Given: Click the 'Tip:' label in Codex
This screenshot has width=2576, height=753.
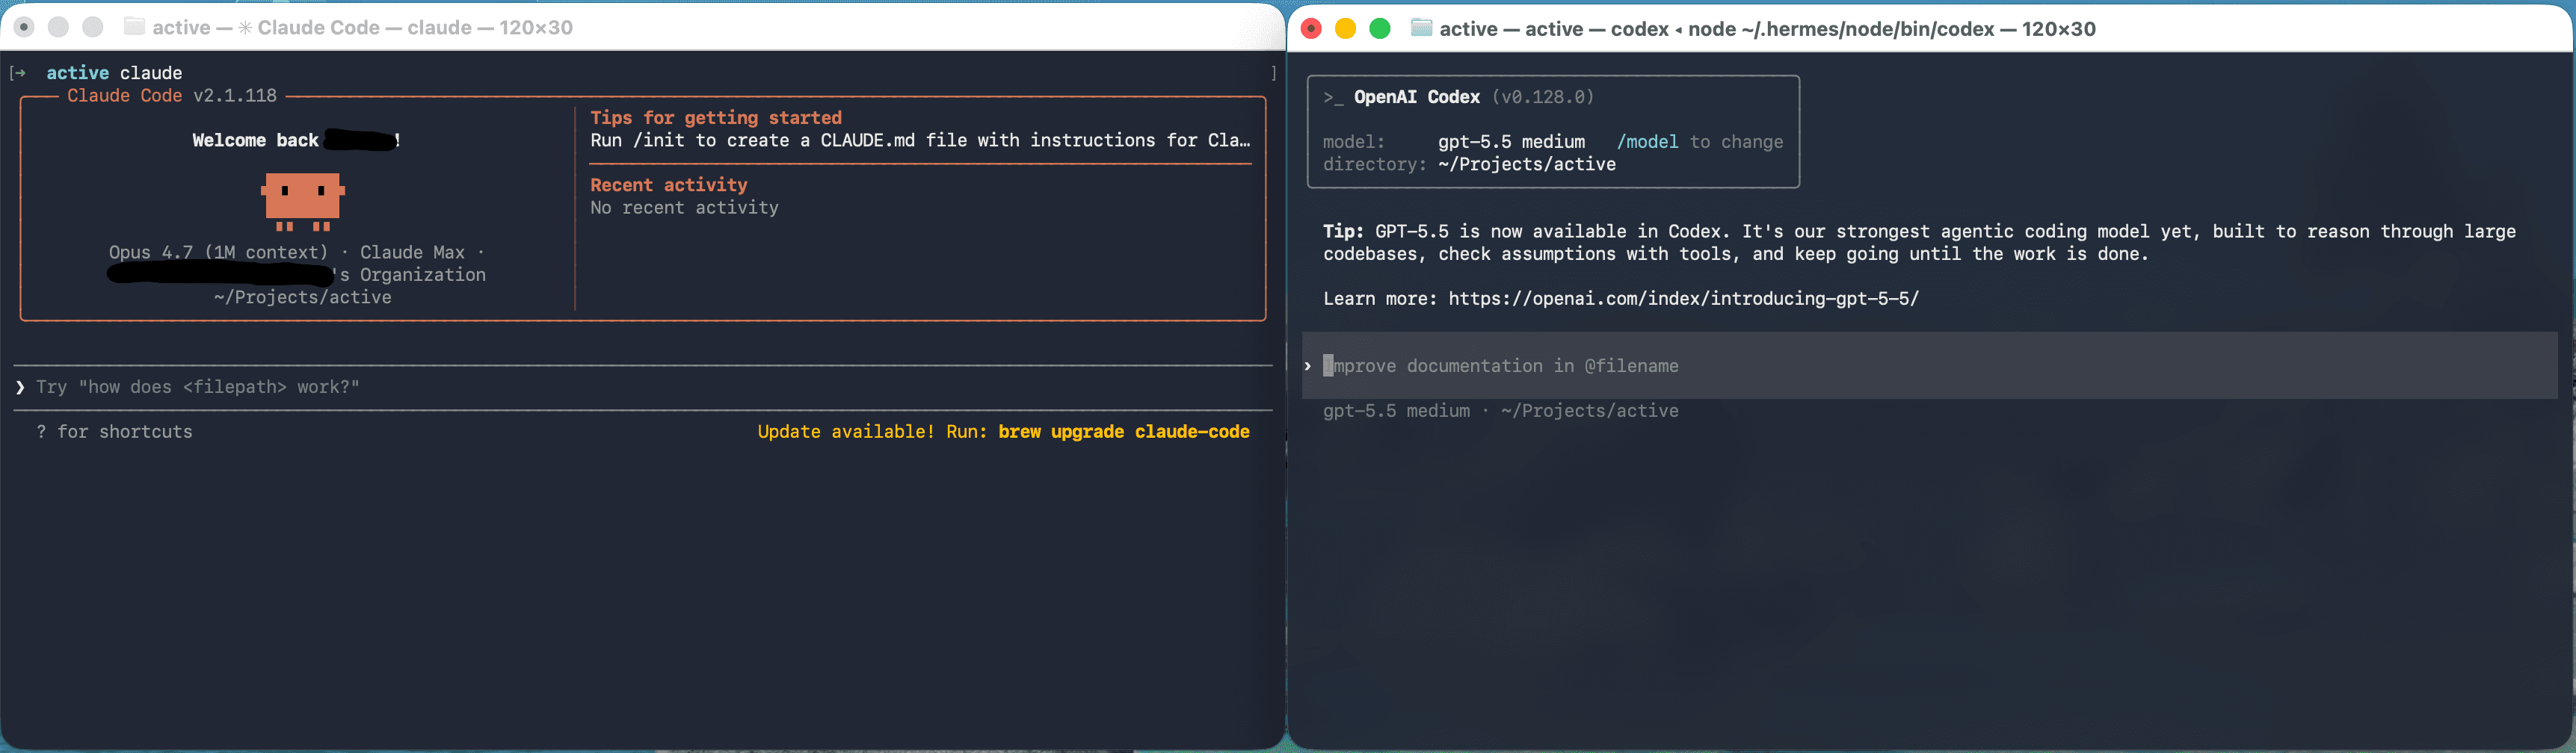Looking at the screenshot, I should [x=1343, y=232].
